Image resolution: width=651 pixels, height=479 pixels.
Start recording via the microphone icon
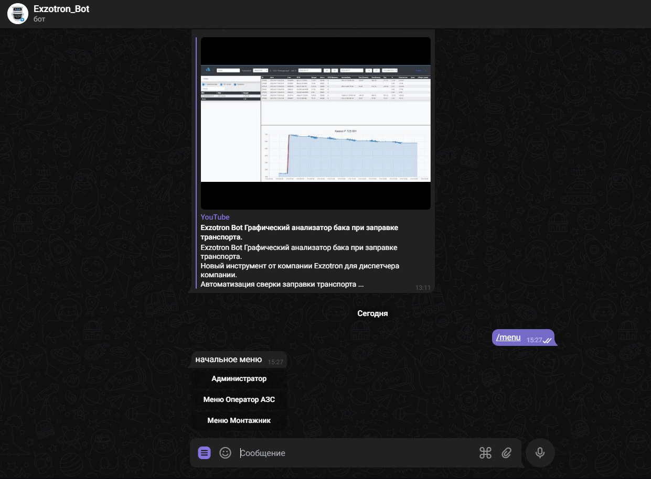click(x=540, y=452)
